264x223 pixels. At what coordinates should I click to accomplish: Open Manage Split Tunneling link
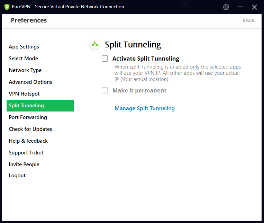click(x=145, y=108)
